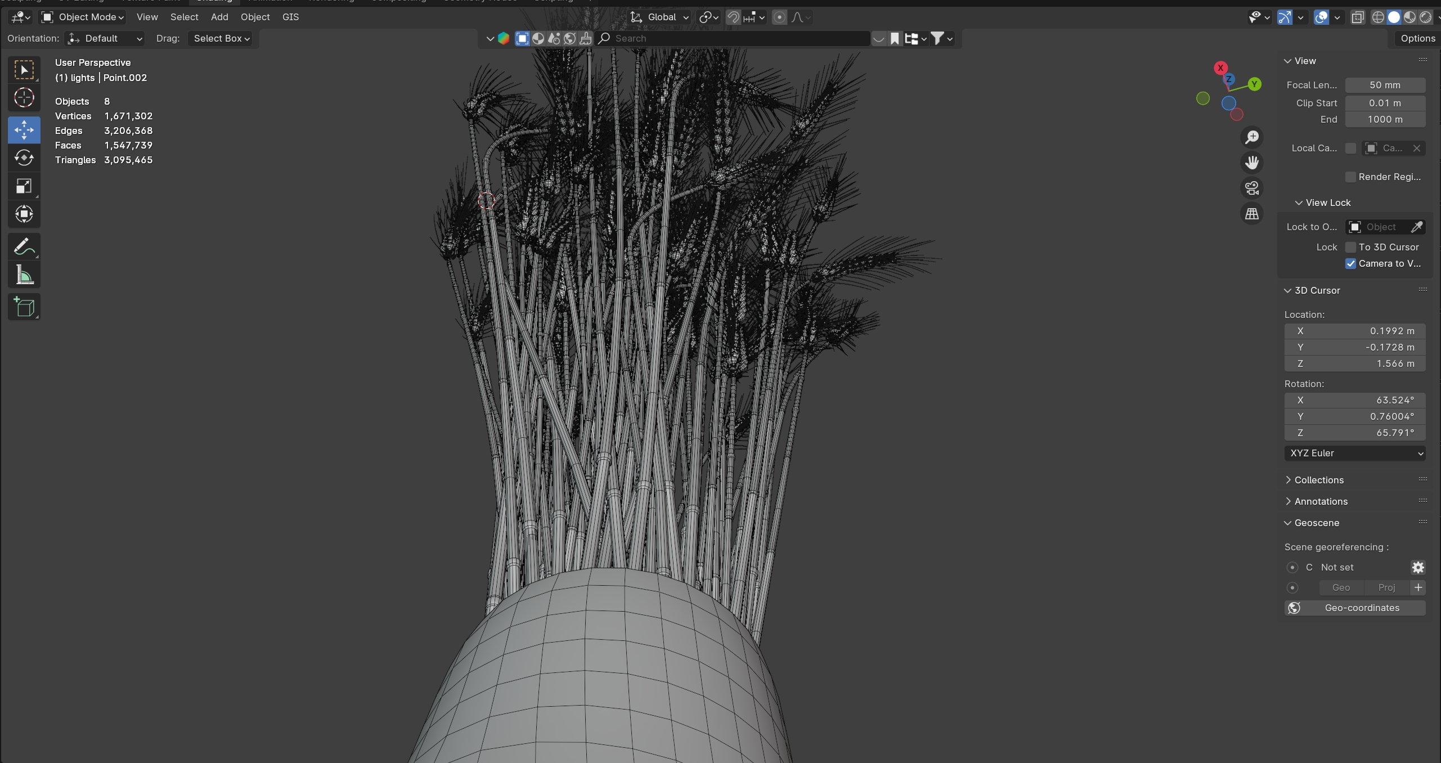Enable the Render Region checkbox
The image size is (1441, 763).
click(x=1350, y=177)
